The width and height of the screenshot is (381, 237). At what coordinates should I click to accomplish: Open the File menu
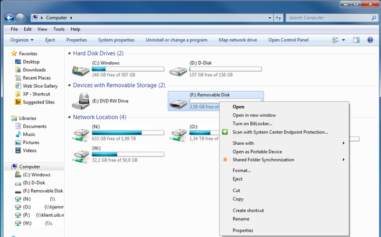[x=14, y=29]
